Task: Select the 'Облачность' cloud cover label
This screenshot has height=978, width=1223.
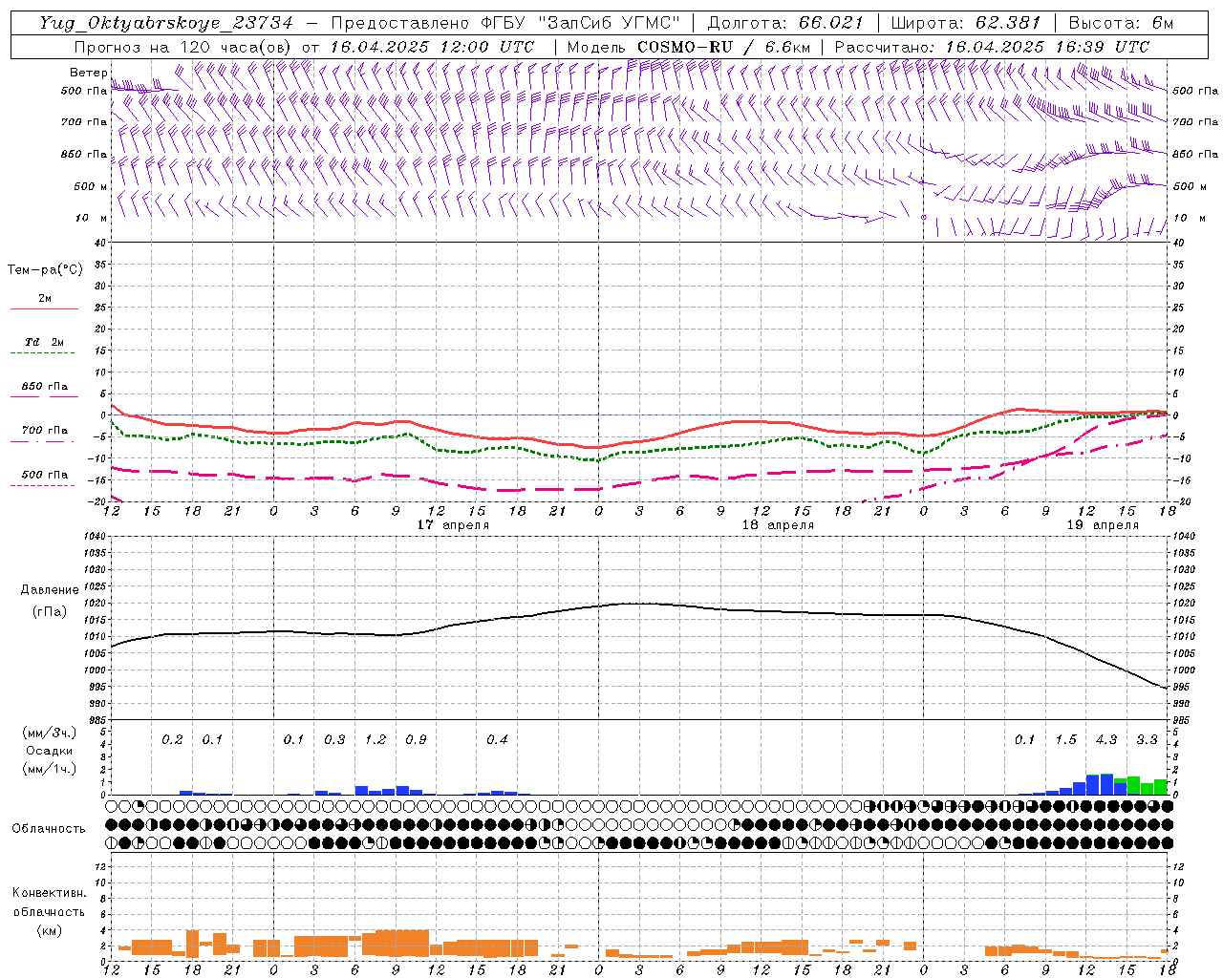Action: (x=49, y=829)
